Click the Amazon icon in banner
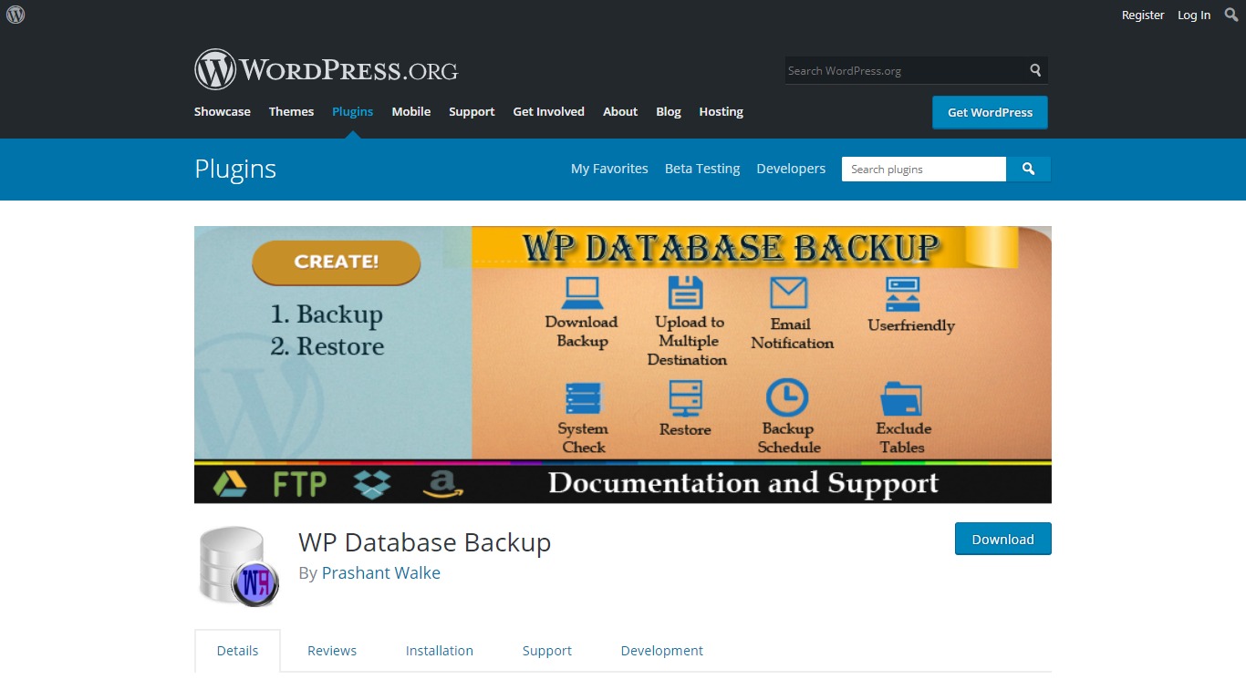This screenshot has width=1246, height=700. (x=442, y=484)
